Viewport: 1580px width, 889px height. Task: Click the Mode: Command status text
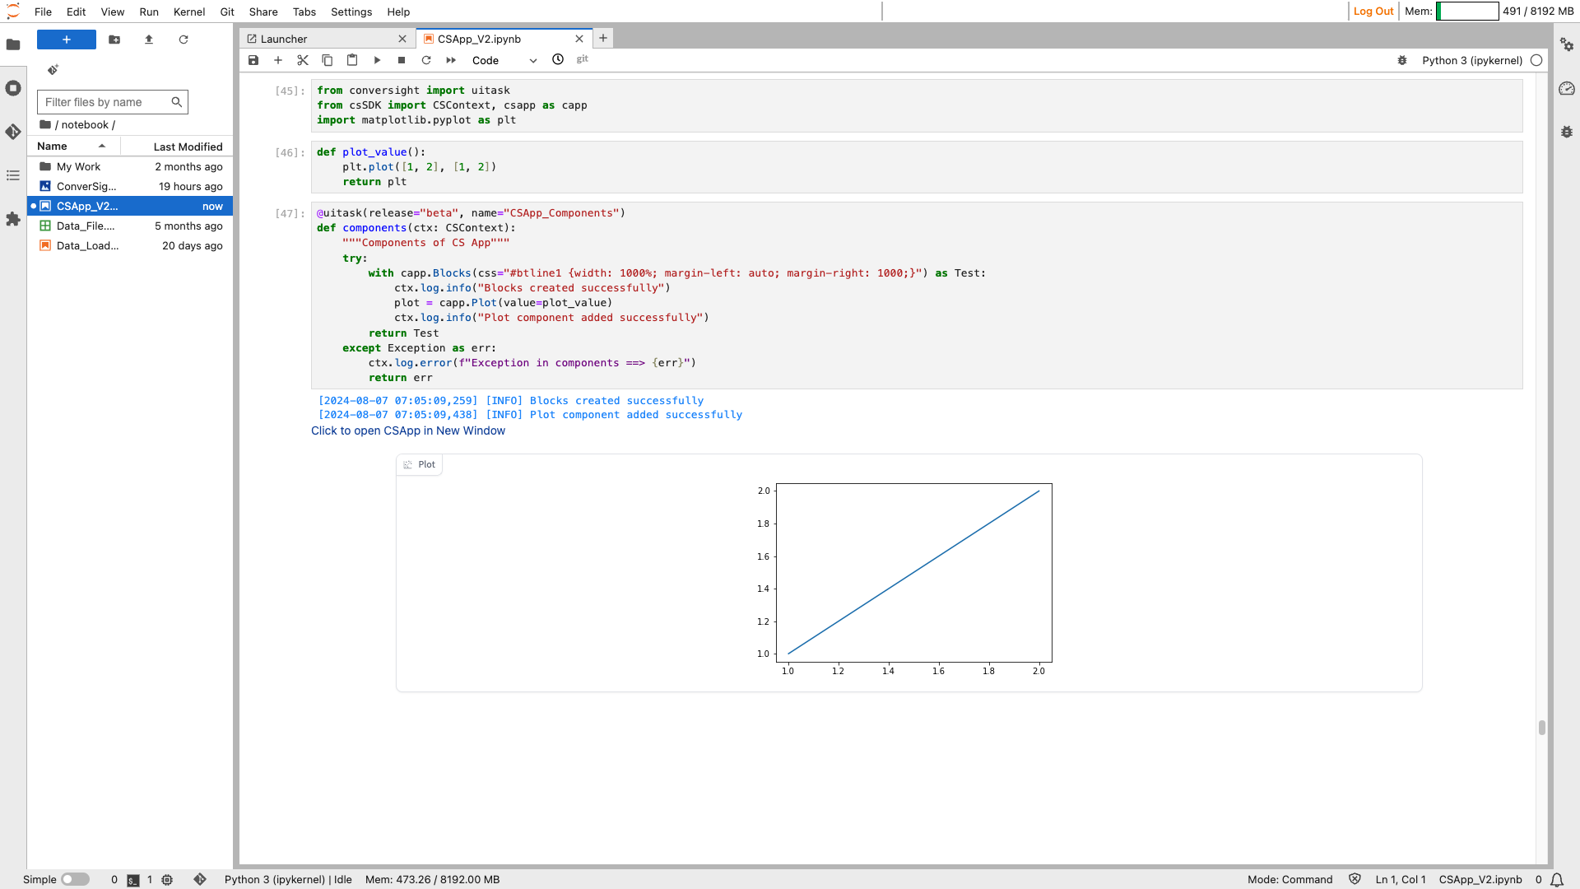[x=1290, y=879]
